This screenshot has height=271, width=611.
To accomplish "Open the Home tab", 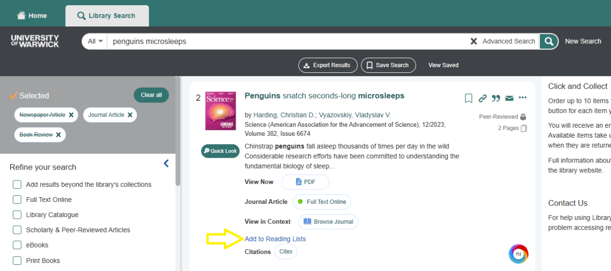I will point(32,16).
